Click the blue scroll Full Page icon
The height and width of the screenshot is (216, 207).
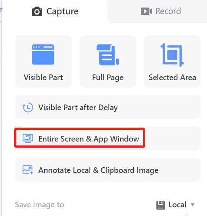108,55
